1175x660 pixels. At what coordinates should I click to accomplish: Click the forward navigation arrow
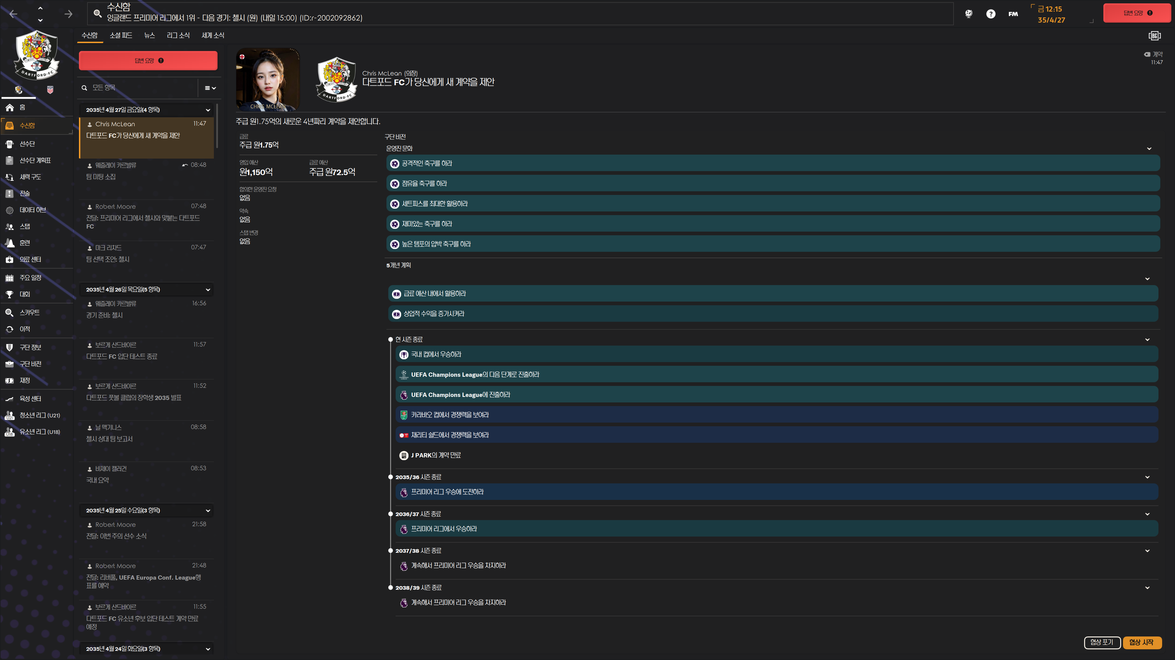pyautogui.click(x=69, y=14)
